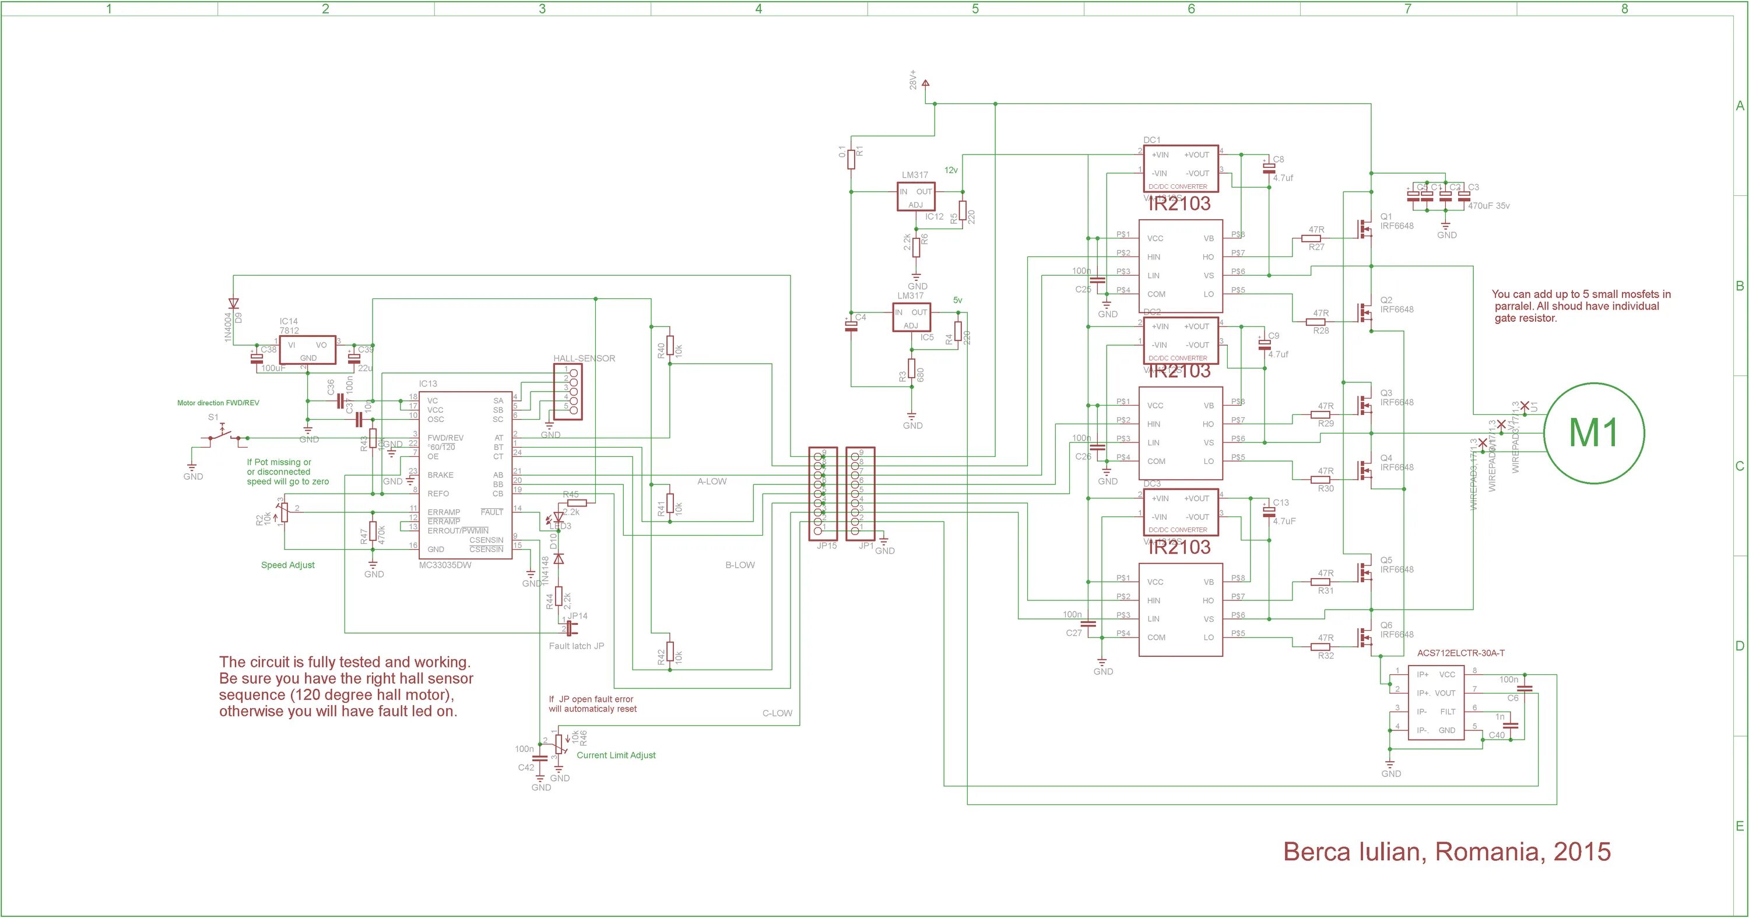The width and height of the screenshot is (1749, 918).
Task: Click the 'Speed Adjust' label
Action: coord(288,565)
